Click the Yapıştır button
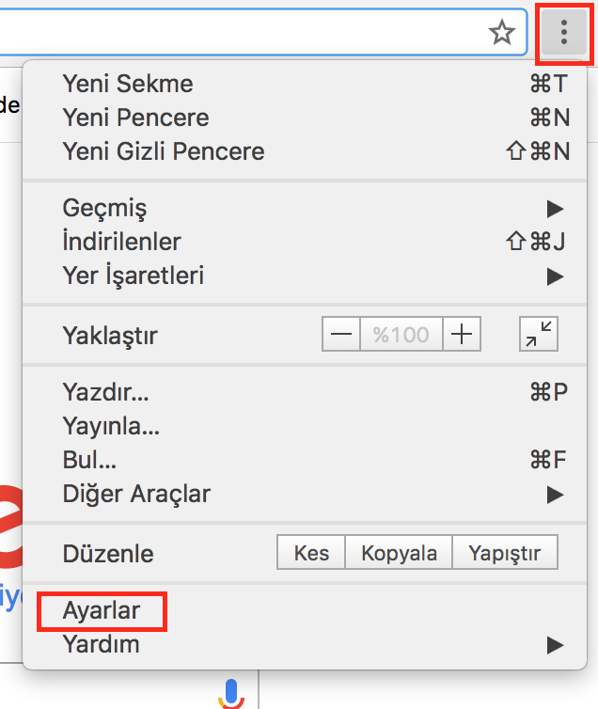The height and width of the screenshot is (709, 598). point(505,553)
